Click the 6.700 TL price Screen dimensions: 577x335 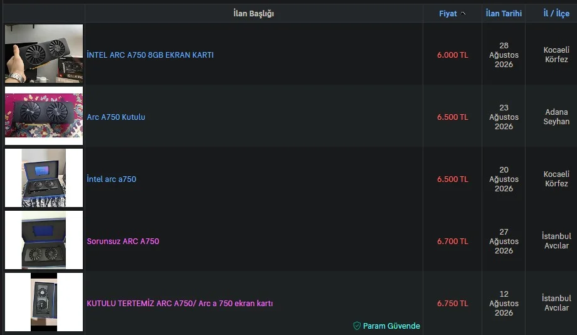point(453,241)
